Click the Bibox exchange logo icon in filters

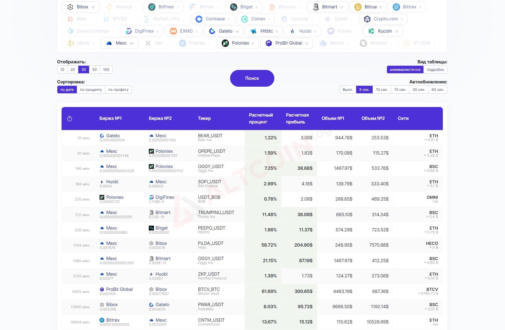[x=70, y=7]
